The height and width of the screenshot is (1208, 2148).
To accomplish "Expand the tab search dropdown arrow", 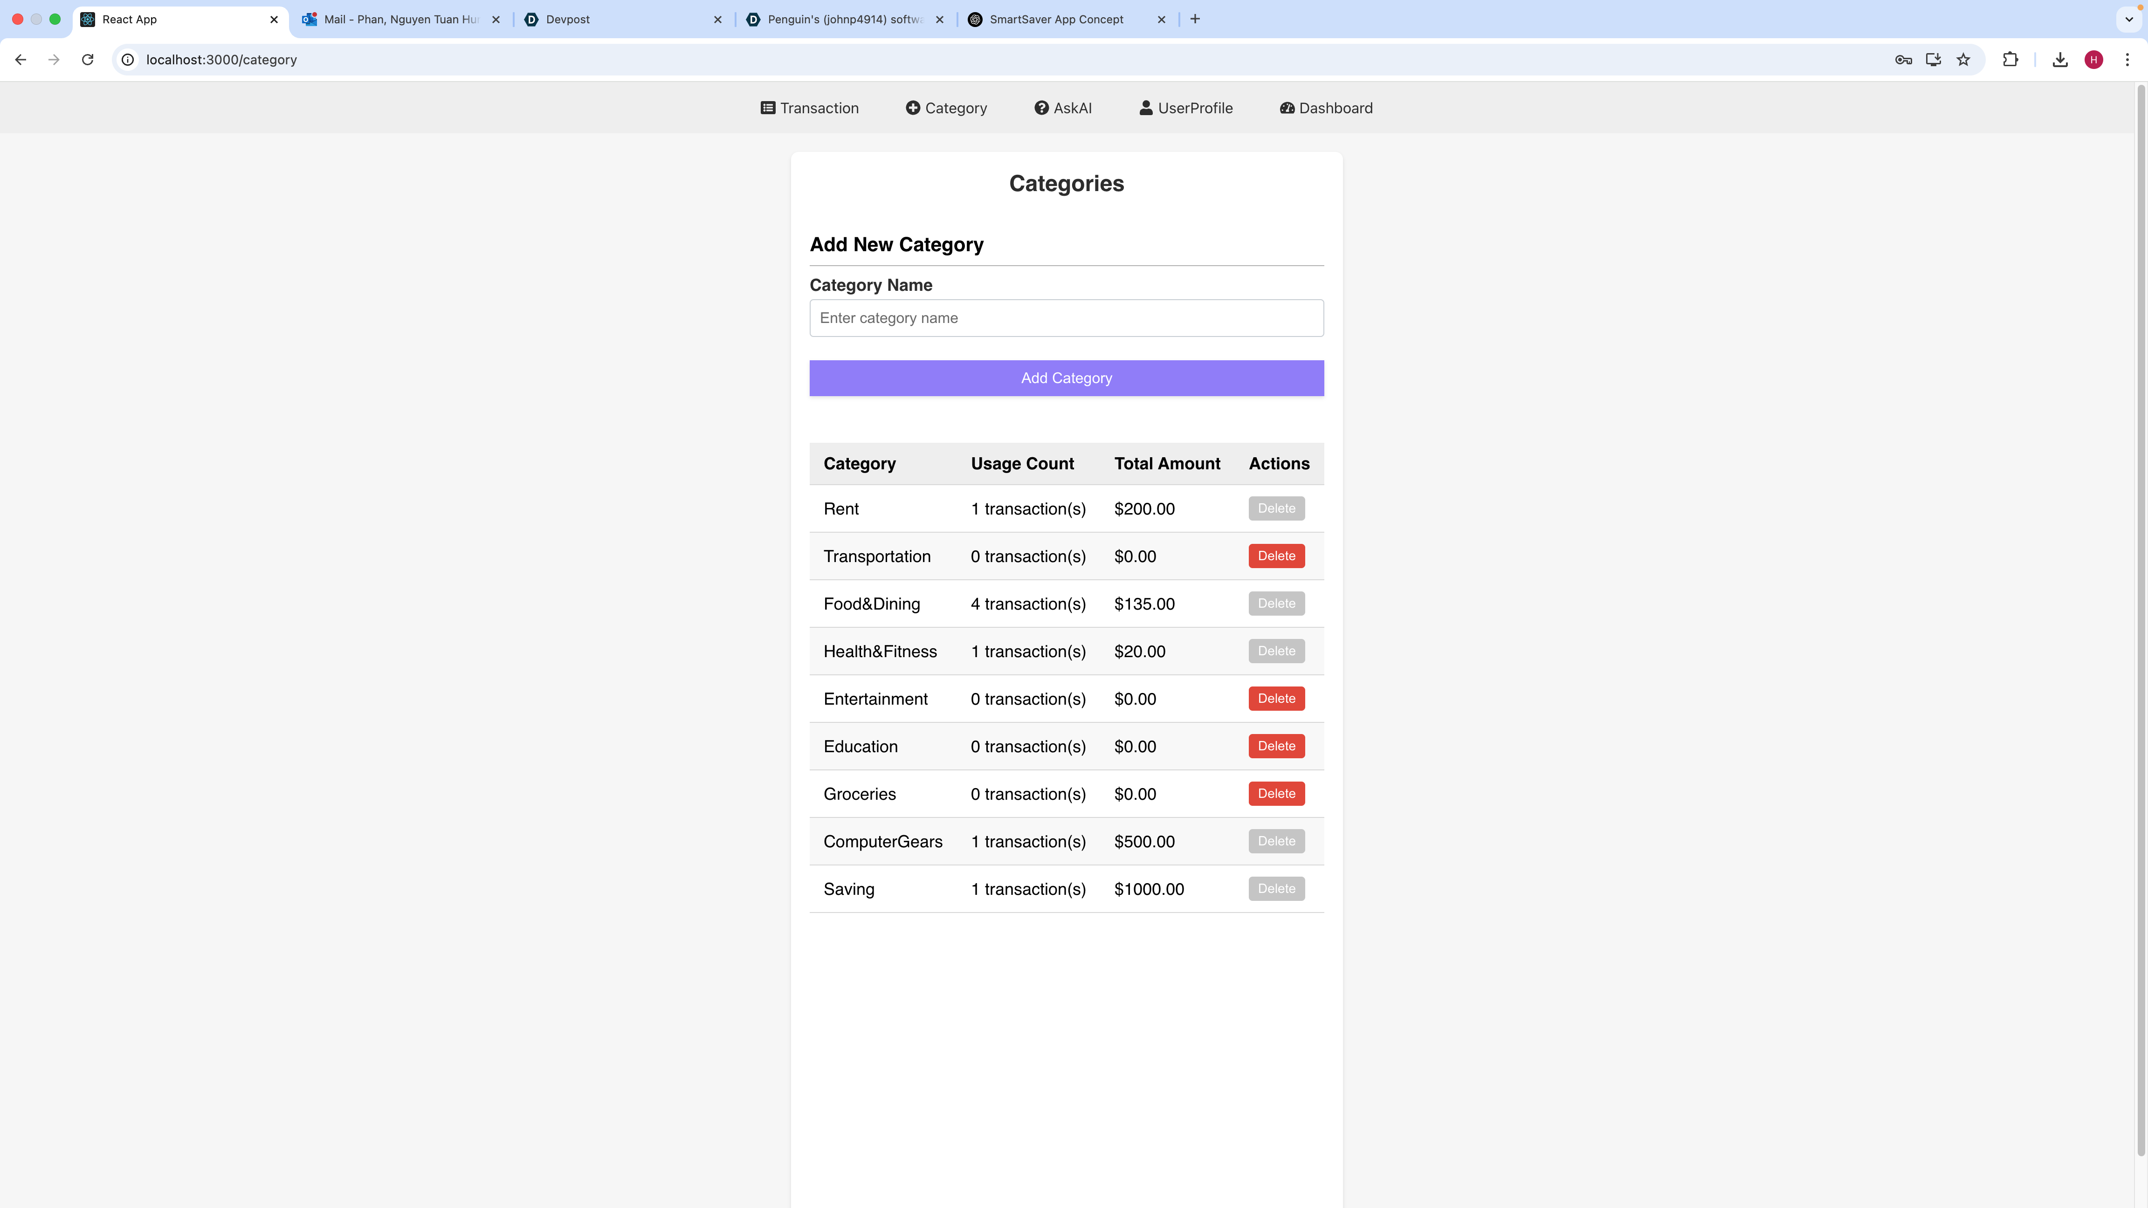I will tap(2129, 19).
